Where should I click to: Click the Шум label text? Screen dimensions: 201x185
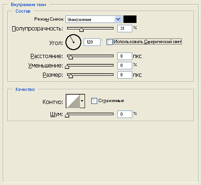click(x=57, y=114)
